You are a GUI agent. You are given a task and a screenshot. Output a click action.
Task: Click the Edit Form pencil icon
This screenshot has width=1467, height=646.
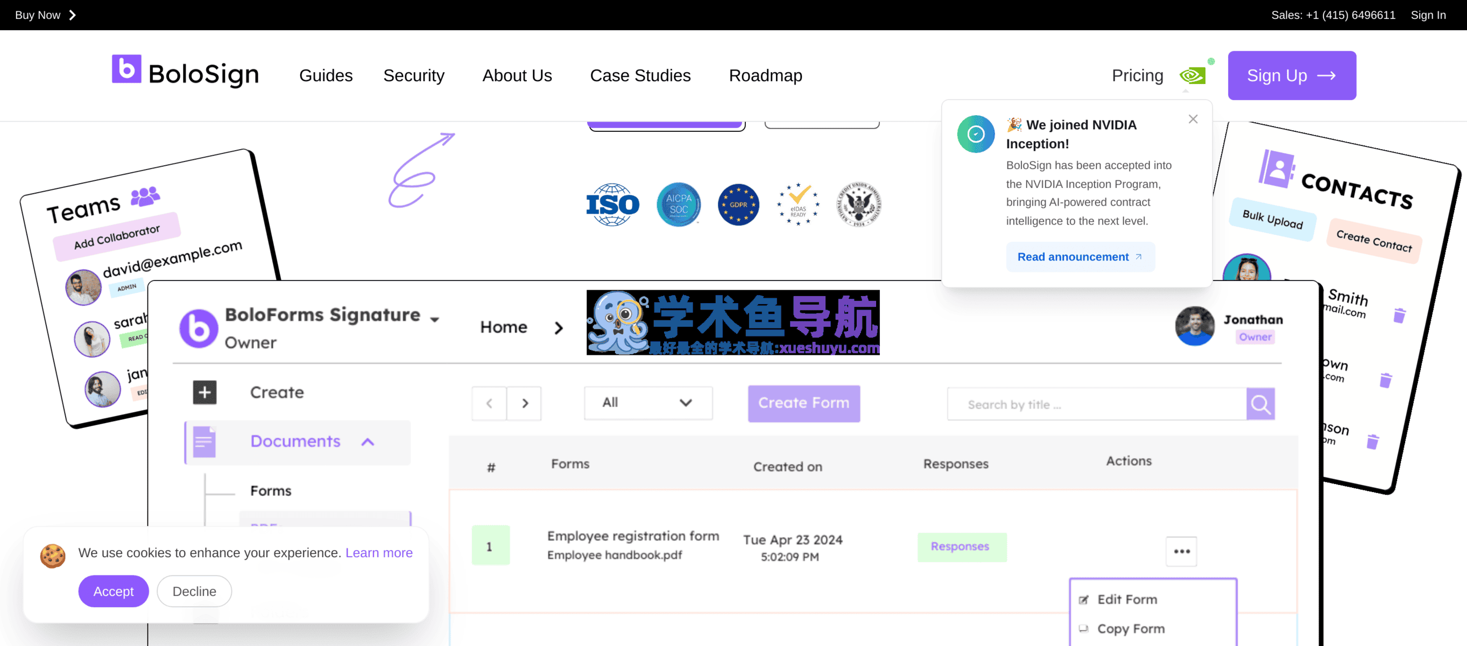pos(1084,600)
